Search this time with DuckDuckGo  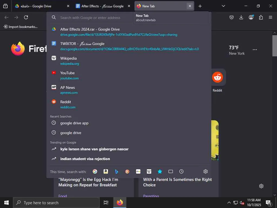click(127, 171)
